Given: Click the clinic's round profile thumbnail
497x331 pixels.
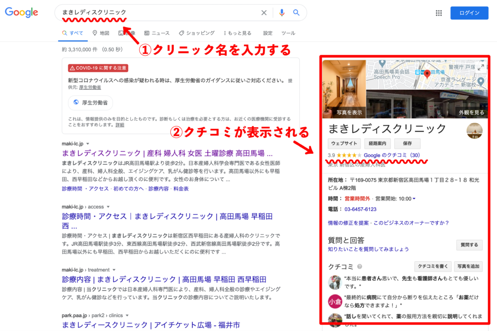Looking at the screenshot, I should [x=474, y=131].
